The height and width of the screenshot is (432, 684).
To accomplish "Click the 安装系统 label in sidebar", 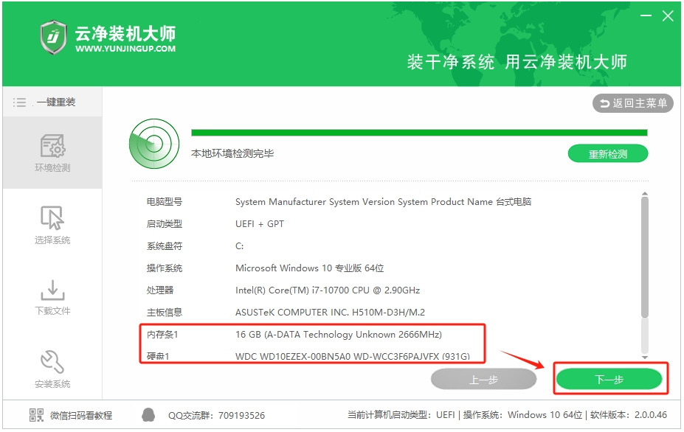I will coord(52,384).
